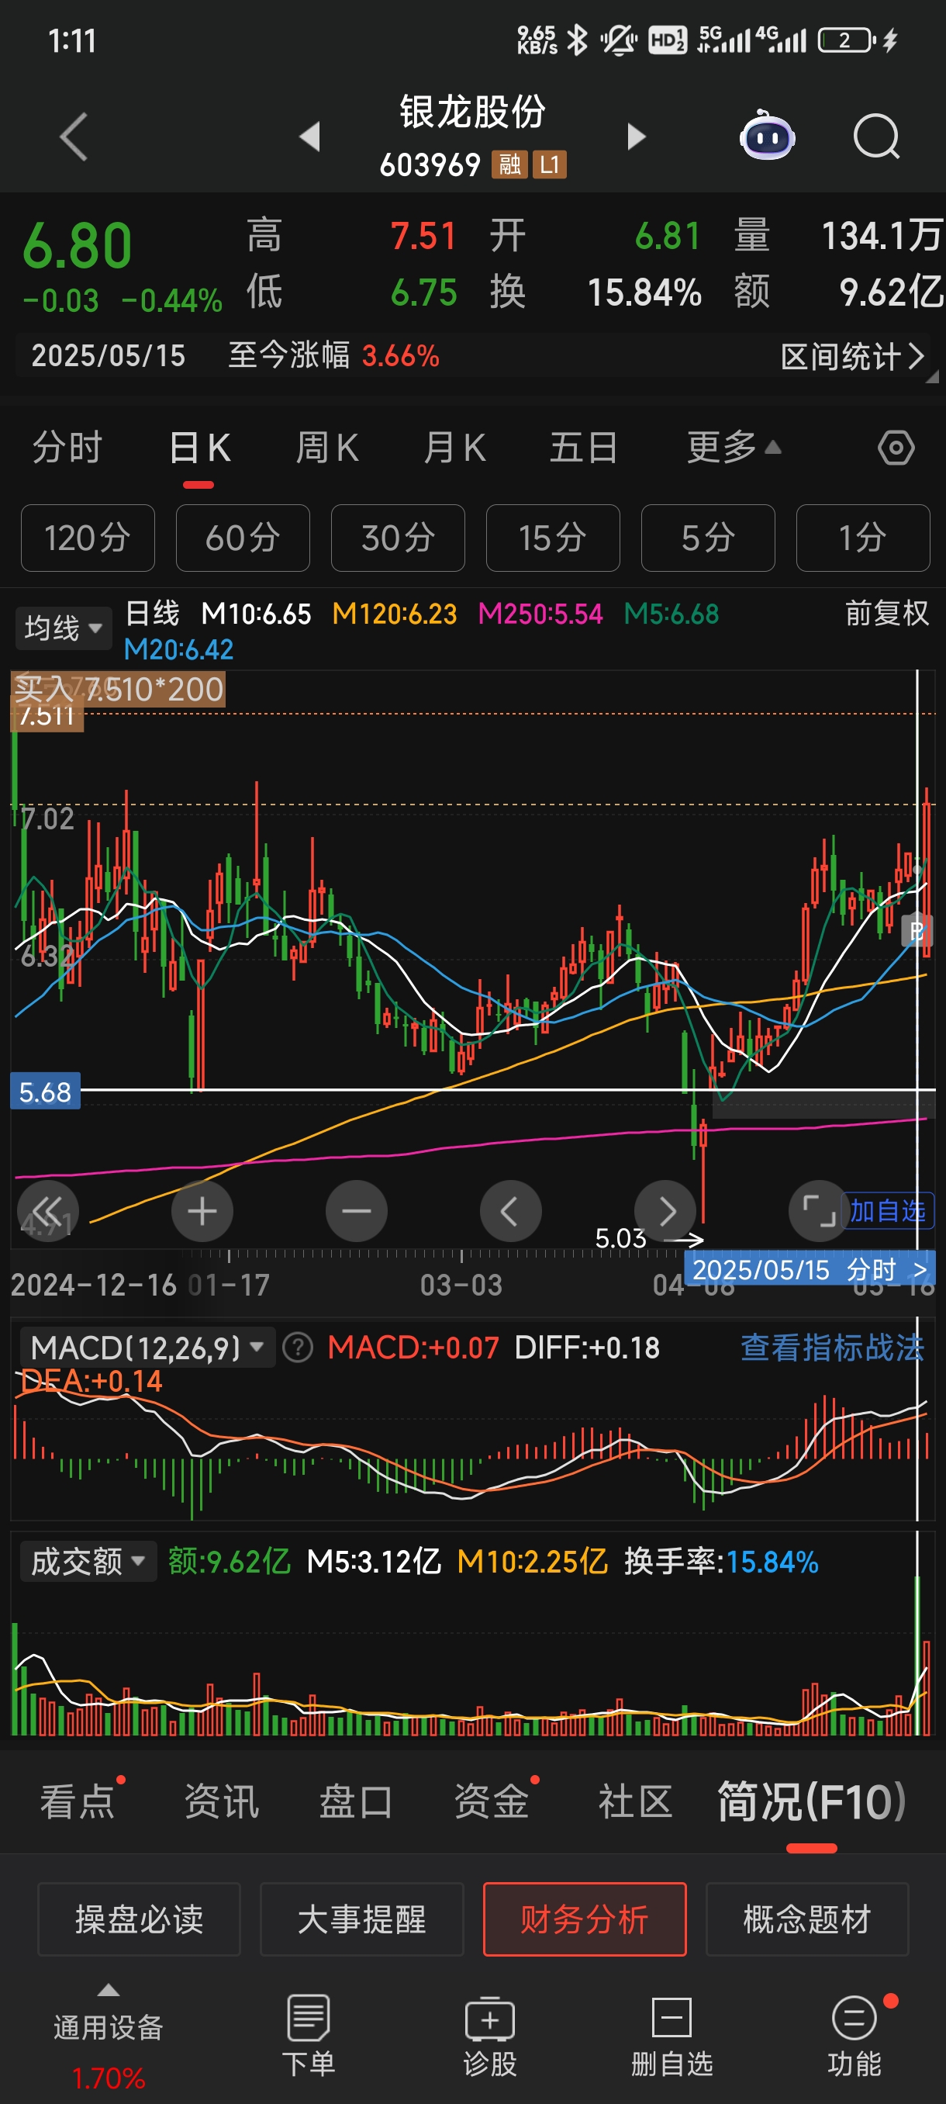Select 15分 period

[x=553, y=538]
